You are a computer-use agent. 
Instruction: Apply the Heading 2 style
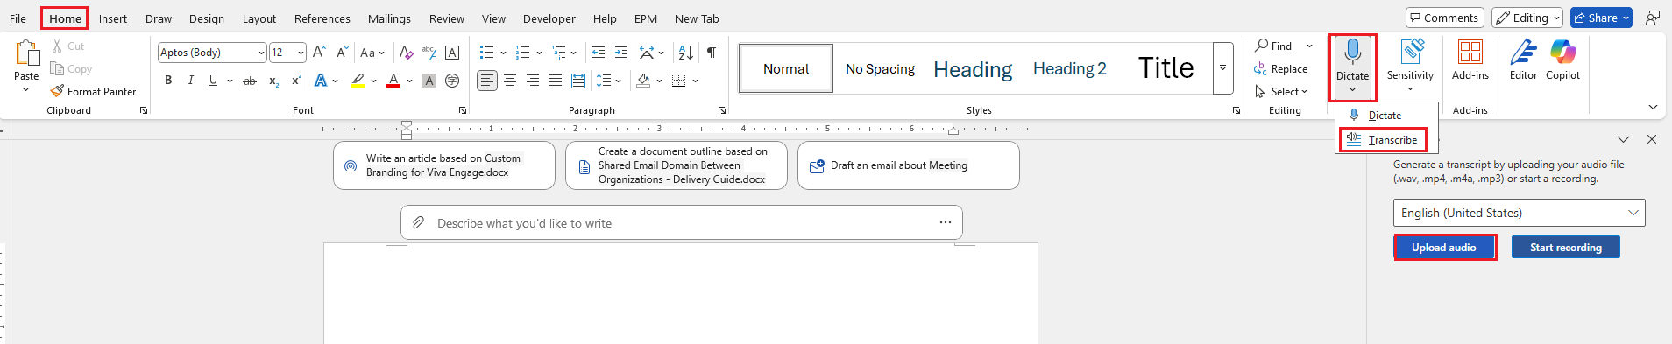[x=1069, y=68]
